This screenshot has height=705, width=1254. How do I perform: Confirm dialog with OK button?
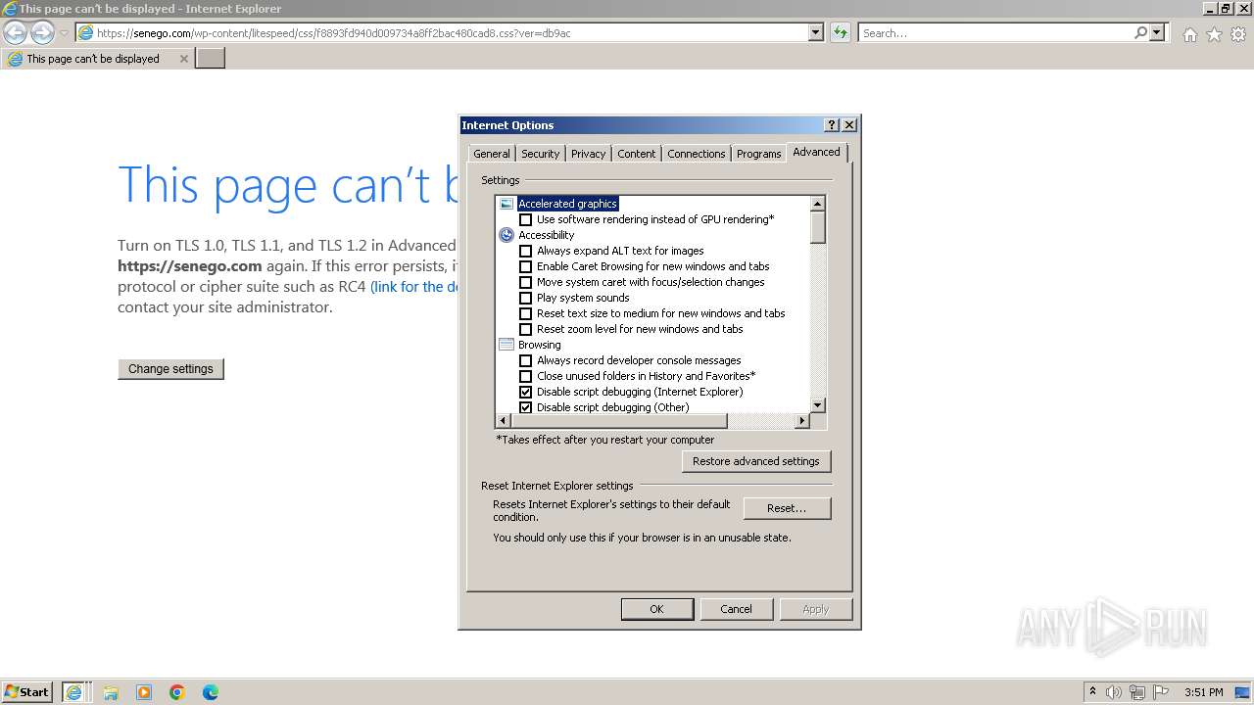656,609
